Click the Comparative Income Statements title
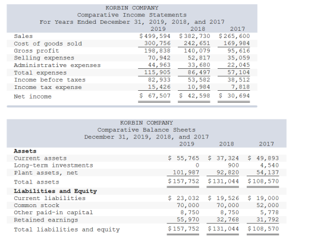 tap(132, 15)
